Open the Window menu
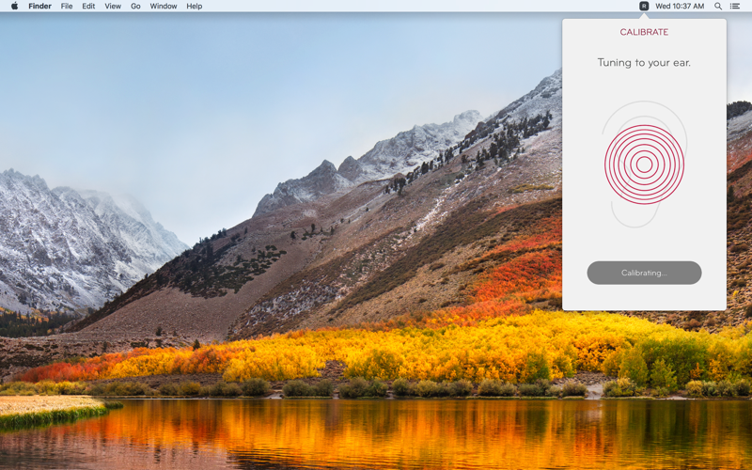This screenshot has height=470, width=752. (164, 7)
